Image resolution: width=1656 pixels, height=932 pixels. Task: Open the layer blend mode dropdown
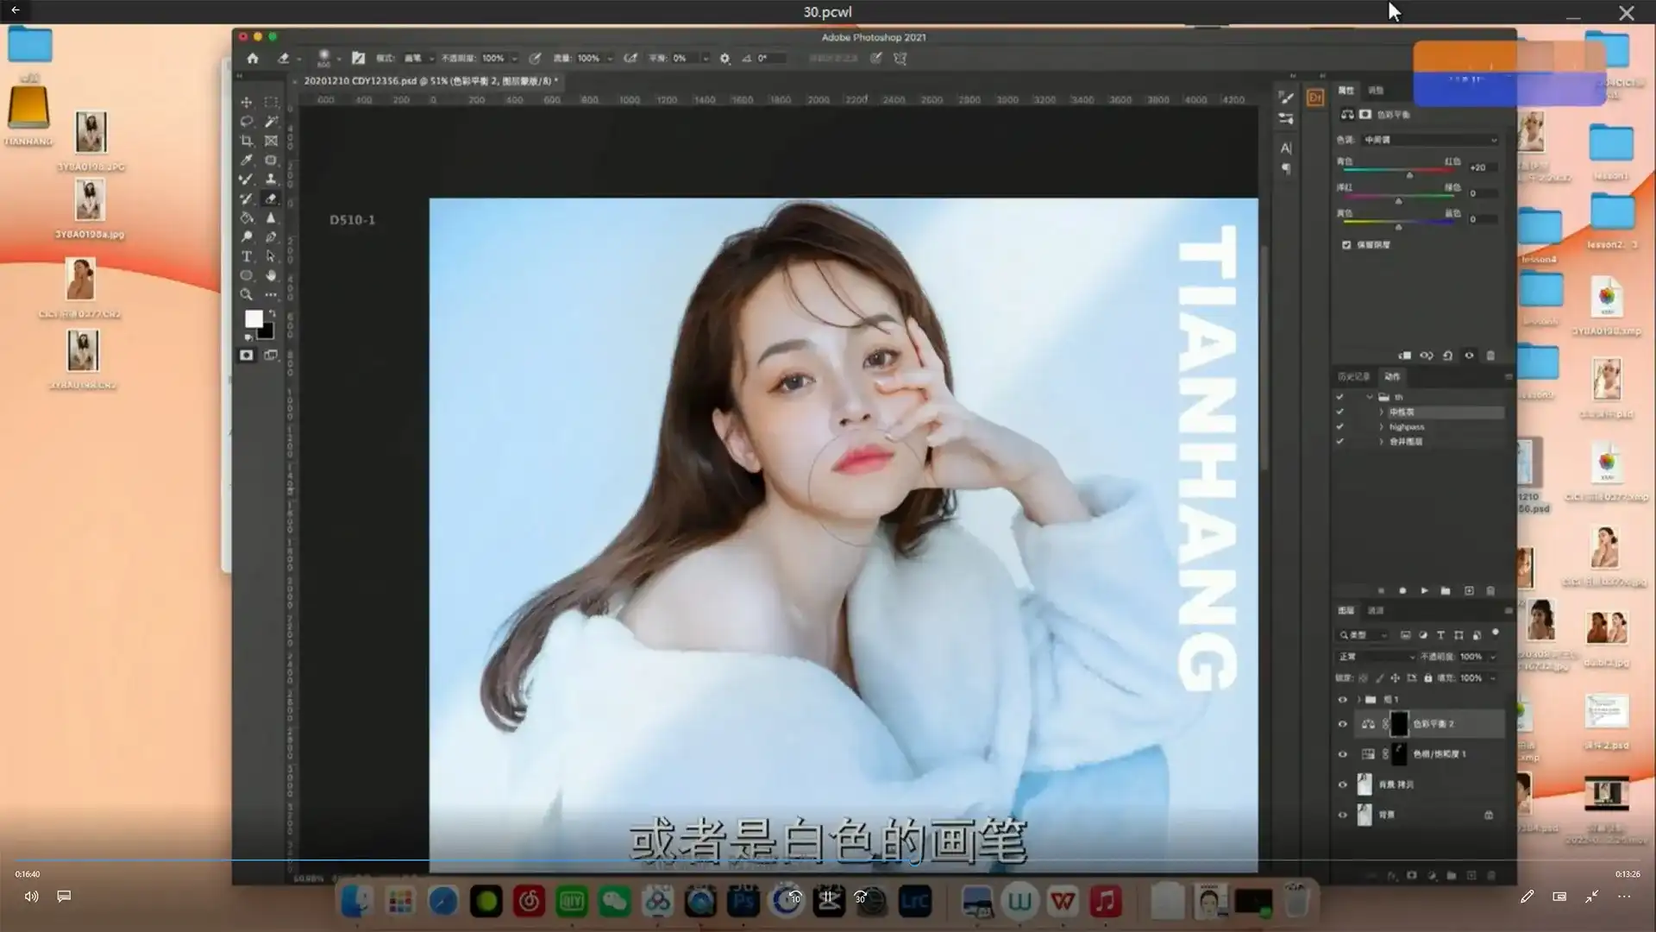tap(1377, 656)
